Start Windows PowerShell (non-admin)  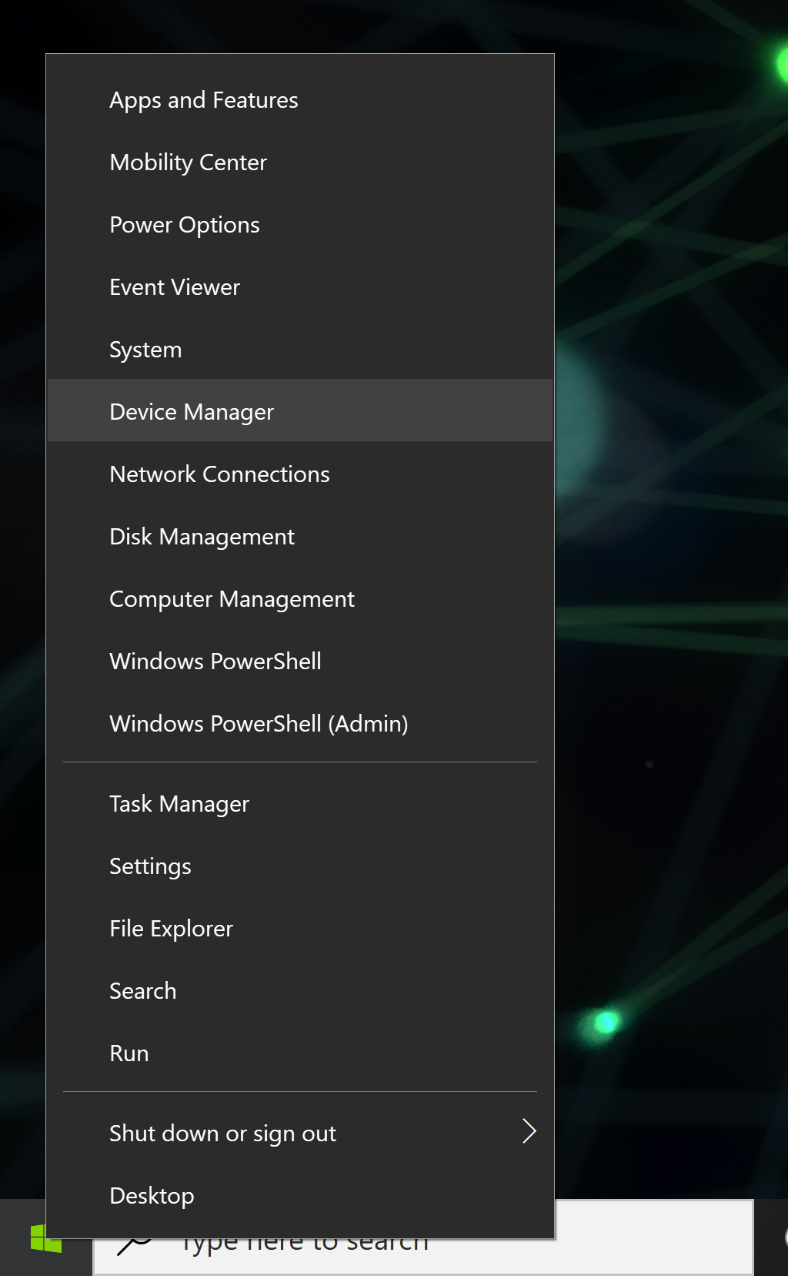click(x=215, y=661)
